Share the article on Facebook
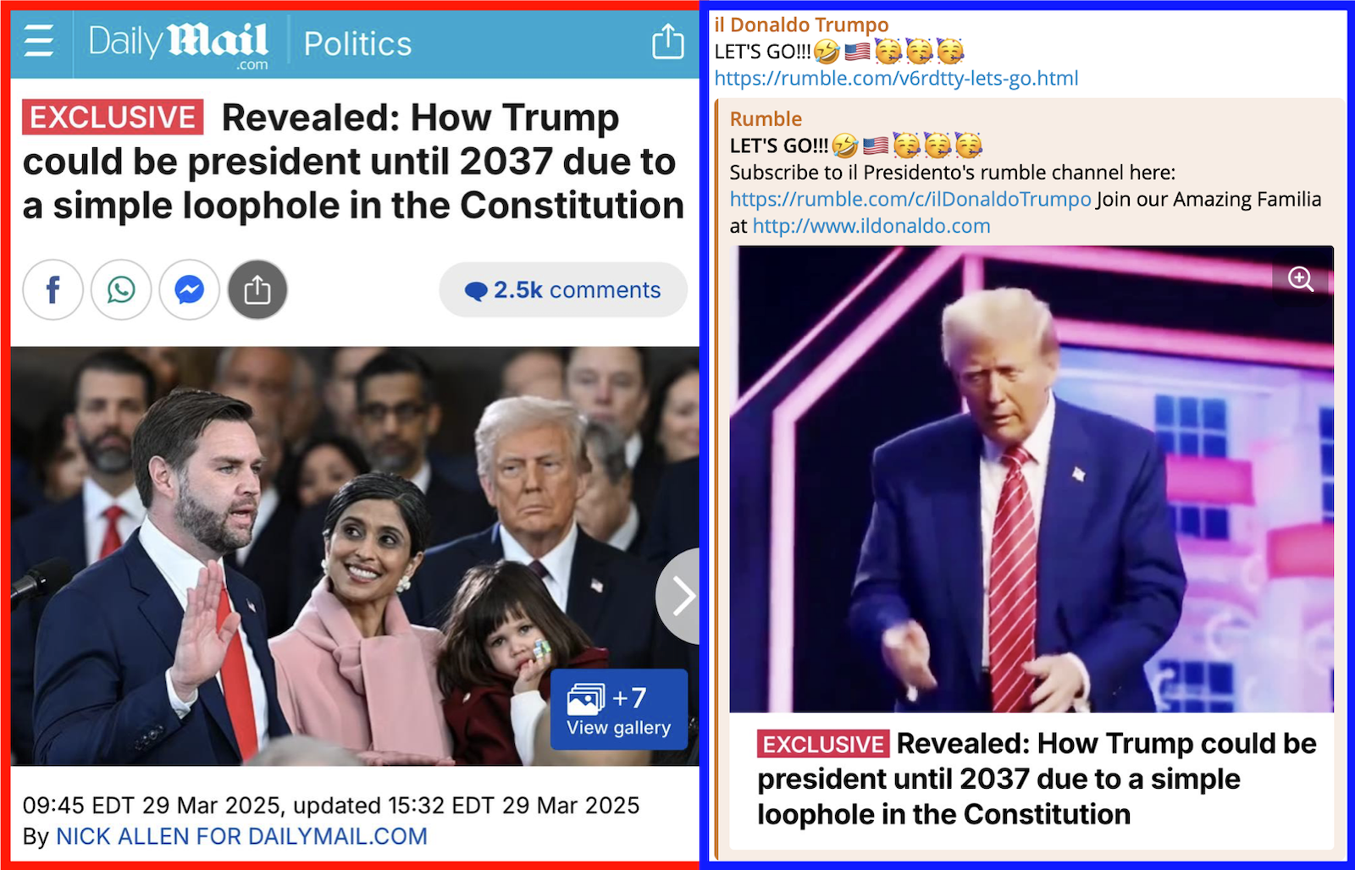 coord(53,289)
